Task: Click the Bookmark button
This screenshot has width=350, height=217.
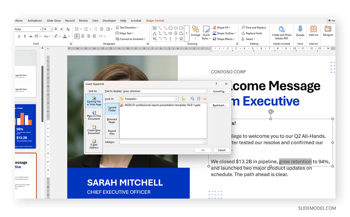Action: [219, 105]
